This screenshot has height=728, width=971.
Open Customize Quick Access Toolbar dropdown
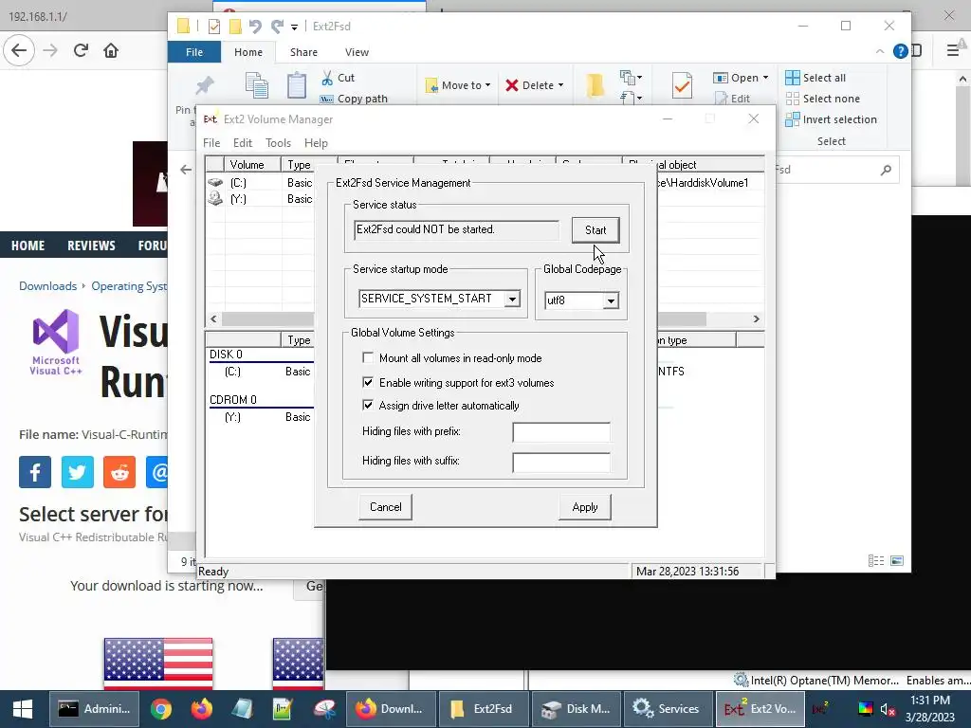tap(294, 27)
